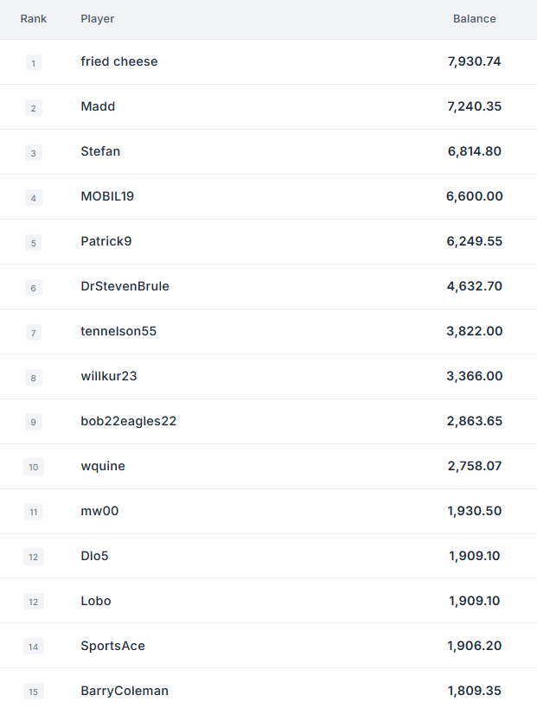Click the rank 1 badge
537x708 pixels.
pyautogui.click(x=34, y=63)
